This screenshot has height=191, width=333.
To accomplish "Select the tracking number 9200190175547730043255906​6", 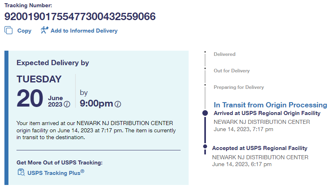I will 80,16.
